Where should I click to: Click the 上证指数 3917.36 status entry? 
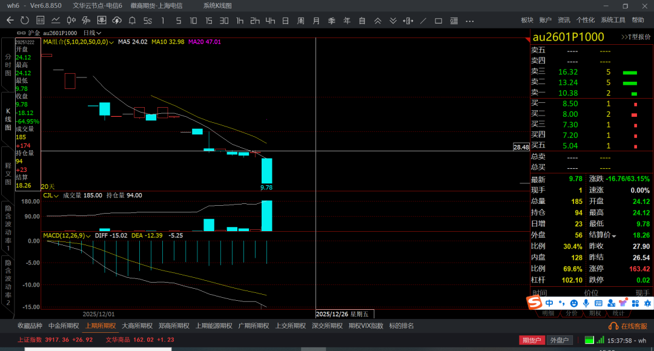click(x=55, y=340)
